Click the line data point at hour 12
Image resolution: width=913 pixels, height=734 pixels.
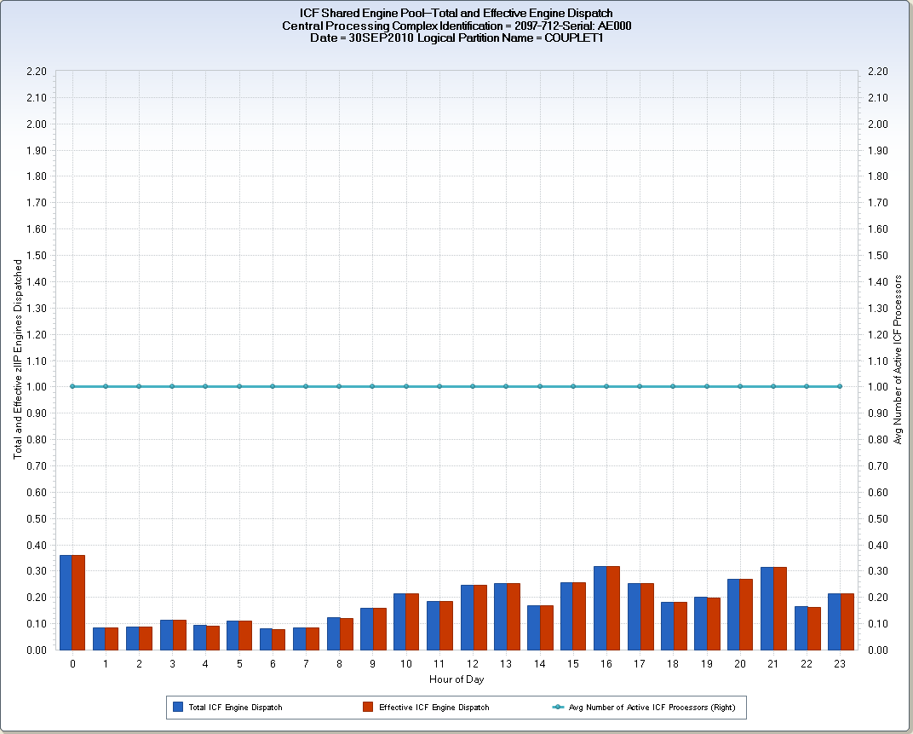click(x=473, y=386)
